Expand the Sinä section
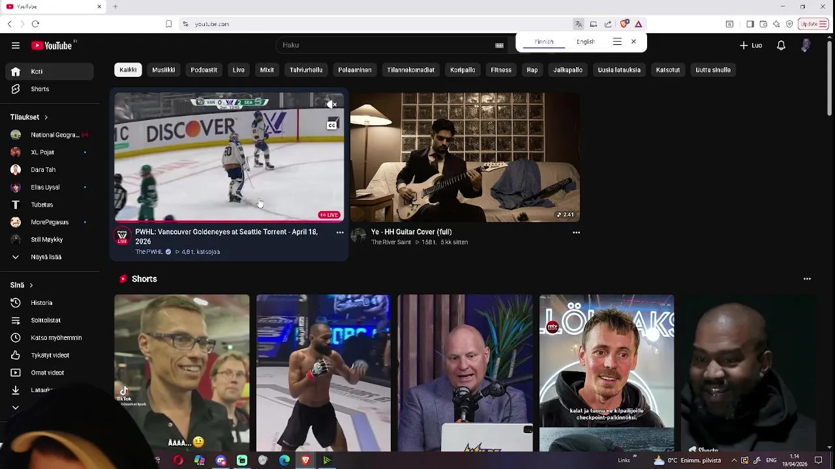The image size is (835, 469). point(22,285)
